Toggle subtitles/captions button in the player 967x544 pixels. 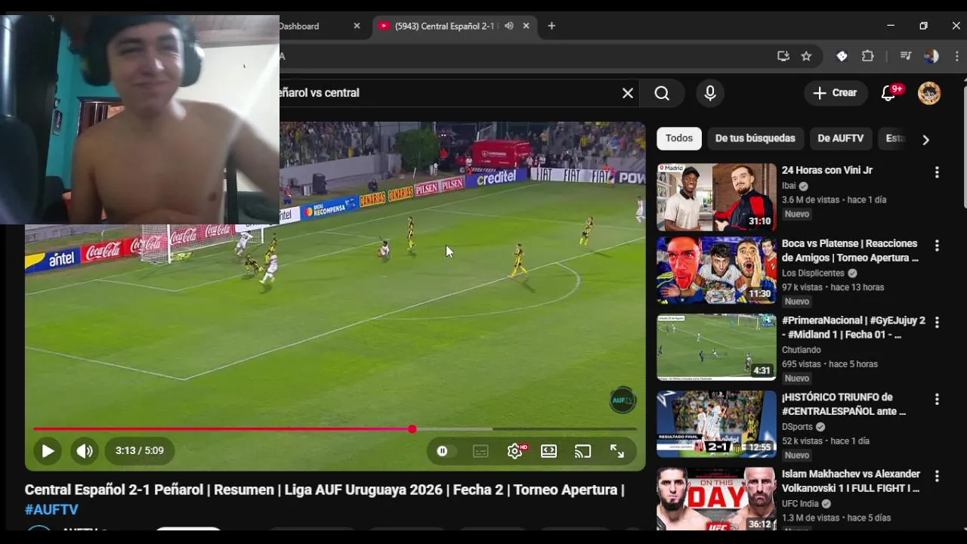[x=480, y=451]
